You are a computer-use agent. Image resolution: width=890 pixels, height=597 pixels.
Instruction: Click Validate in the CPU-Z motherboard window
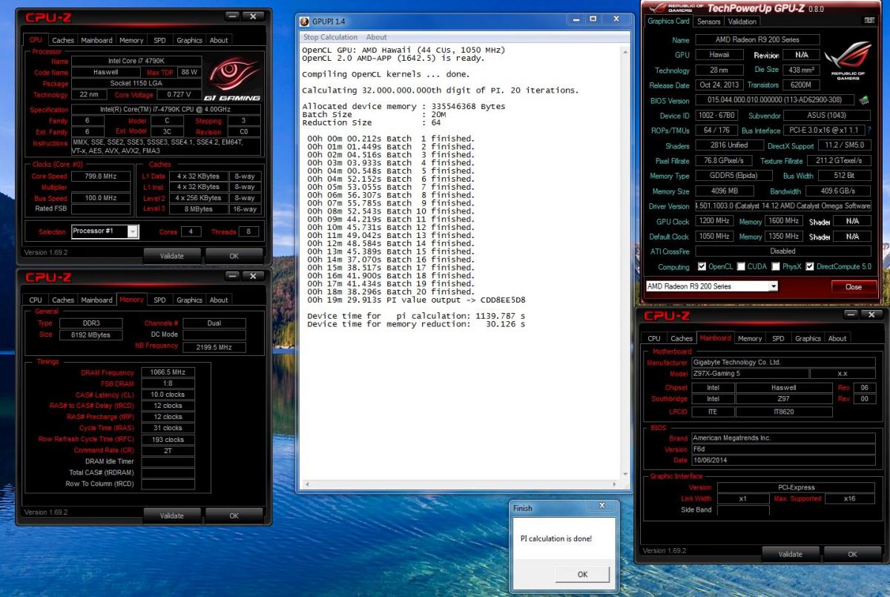tap(791, 554)
